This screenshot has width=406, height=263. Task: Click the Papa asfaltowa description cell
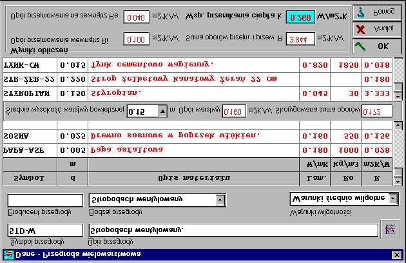pos(194,150)
